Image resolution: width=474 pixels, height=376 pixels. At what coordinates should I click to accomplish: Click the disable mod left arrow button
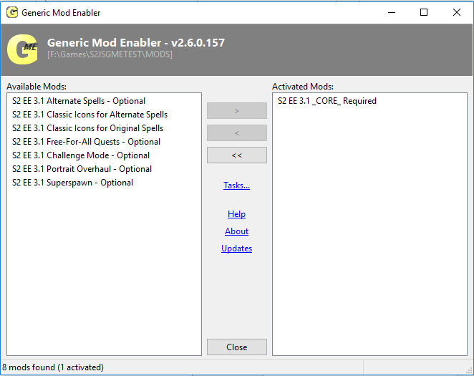click(x=237, y=133)
